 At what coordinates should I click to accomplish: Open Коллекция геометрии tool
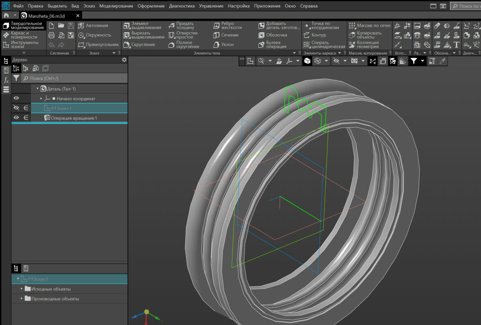pos(364,45)
